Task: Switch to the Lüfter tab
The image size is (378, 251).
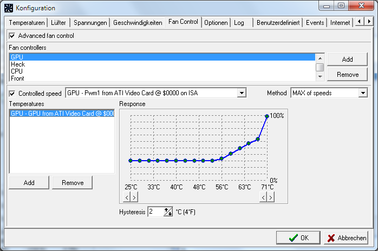Action: click(x=58, y=23)
